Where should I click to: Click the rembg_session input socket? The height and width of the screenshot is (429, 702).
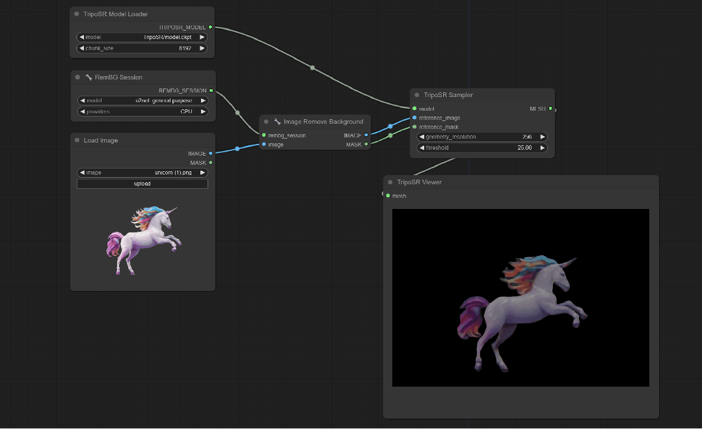264,135
